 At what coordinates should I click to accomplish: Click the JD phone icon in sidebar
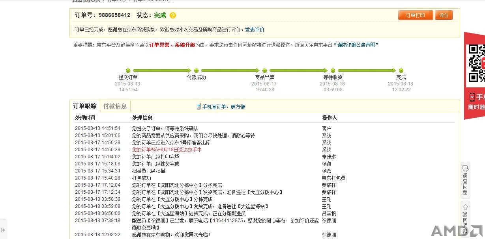pos(472,97)
